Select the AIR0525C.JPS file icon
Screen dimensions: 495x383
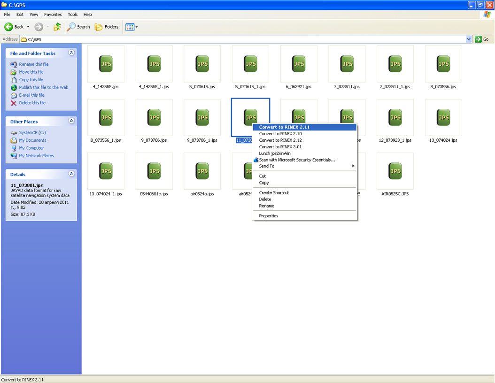(395, 171)
